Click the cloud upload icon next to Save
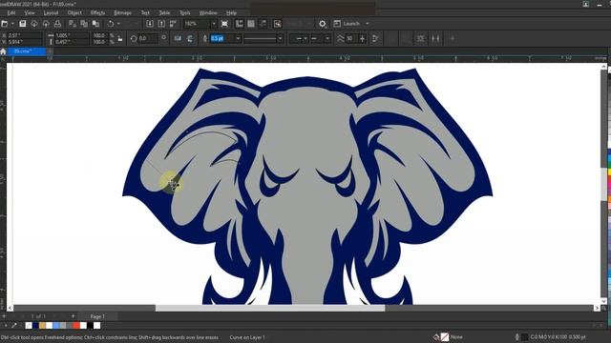 (34, 24)
